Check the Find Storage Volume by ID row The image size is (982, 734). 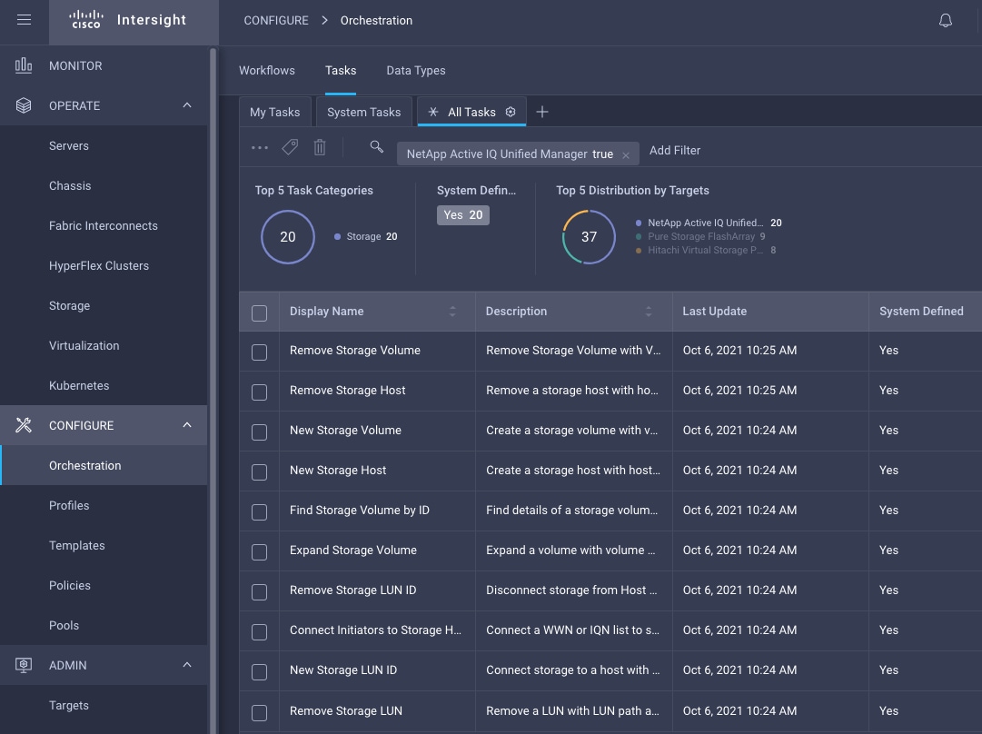coord(259,512)
